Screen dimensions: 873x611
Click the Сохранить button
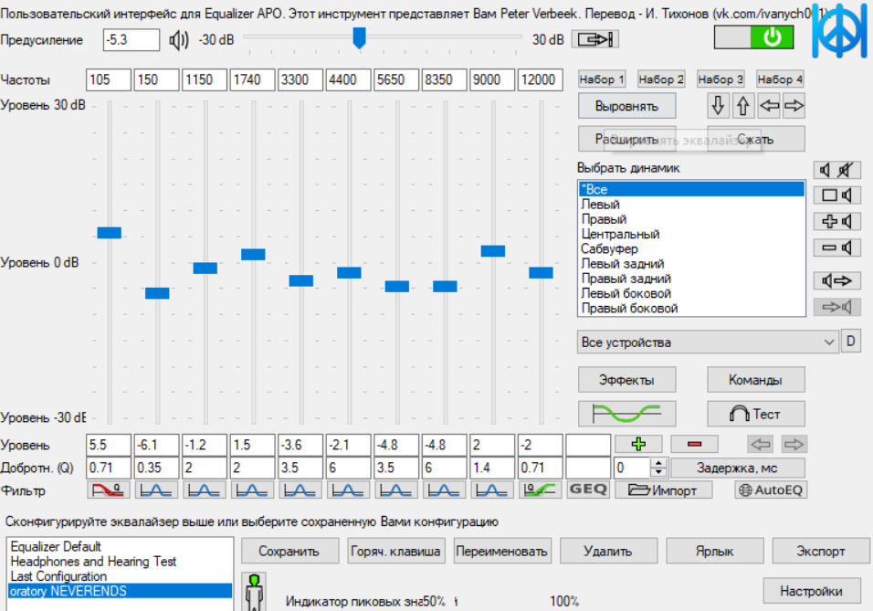coord(289,551)
